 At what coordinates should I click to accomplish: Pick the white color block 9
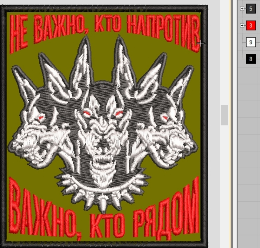click(x=251, y=43)
